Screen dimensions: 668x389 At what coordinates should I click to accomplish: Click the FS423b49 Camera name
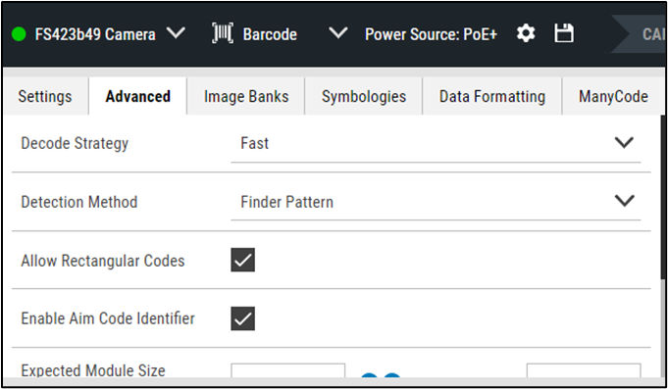[x=95, y=34]
